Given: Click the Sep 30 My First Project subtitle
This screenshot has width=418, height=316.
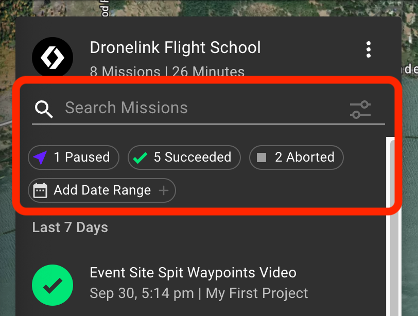Looking at the screenshot, I should (199, 293).
